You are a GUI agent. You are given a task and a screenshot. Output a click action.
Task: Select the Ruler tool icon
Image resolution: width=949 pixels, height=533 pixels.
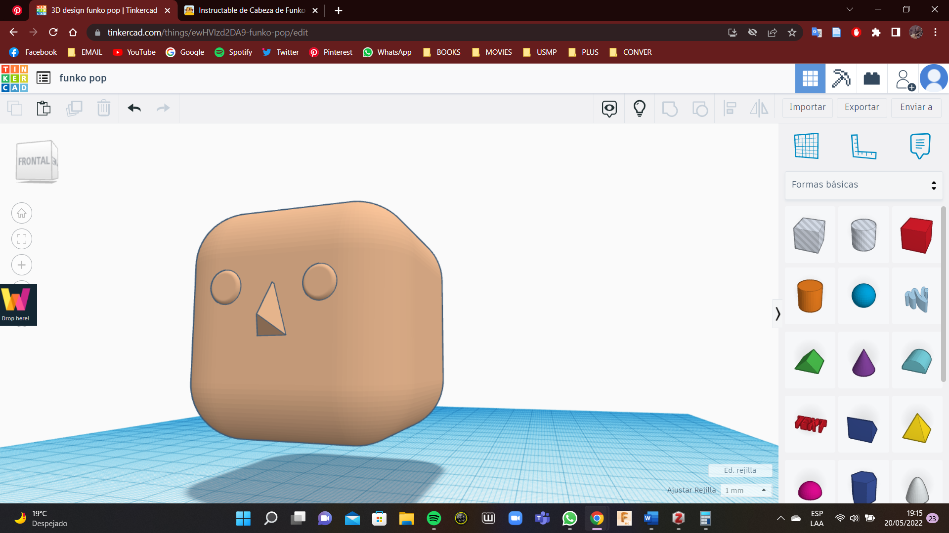click(863, 146)
